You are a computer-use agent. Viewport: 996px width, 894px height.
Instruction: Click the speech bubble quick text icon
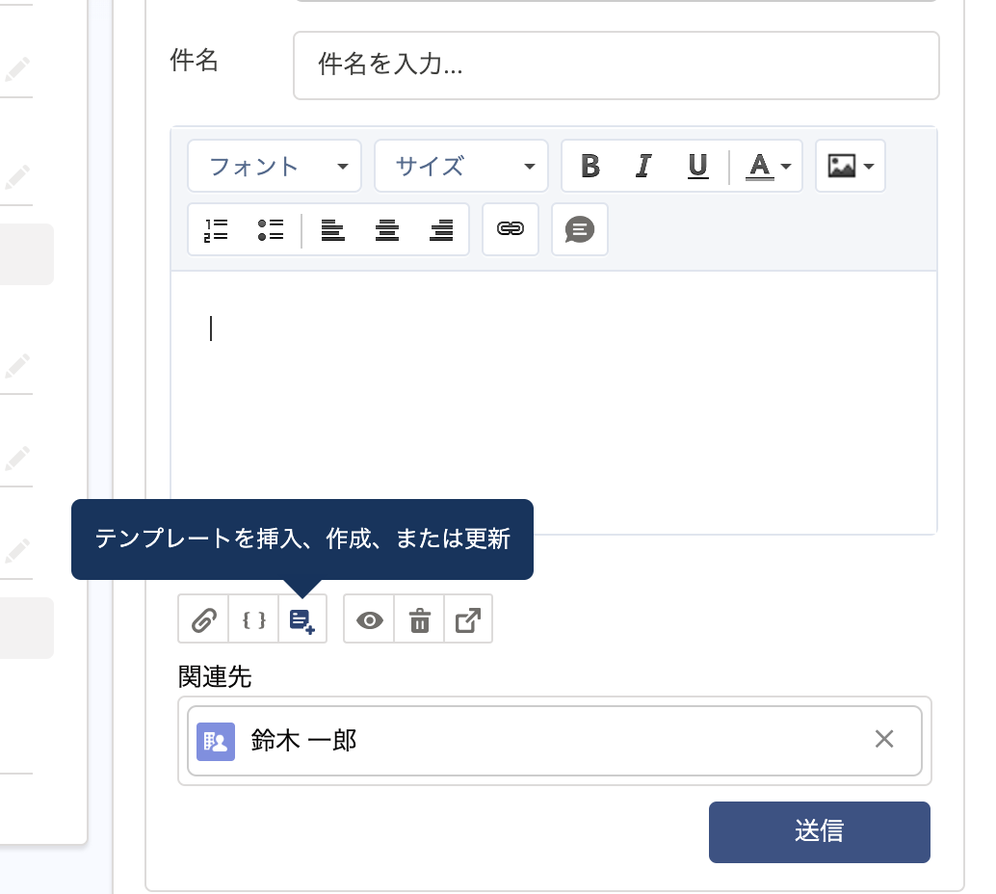pos(579,229)
